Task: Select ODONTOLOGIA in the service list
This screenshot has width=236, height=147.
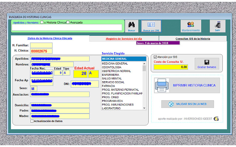Action: coord(111,67)
